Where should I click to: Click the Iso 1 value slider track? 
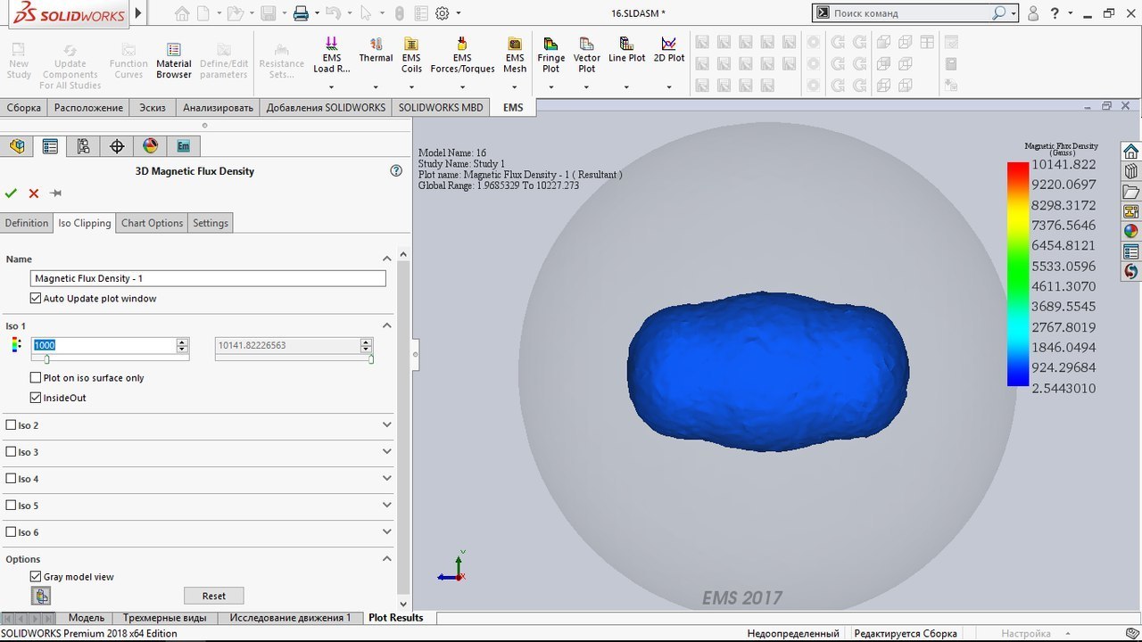pos(110,359)
